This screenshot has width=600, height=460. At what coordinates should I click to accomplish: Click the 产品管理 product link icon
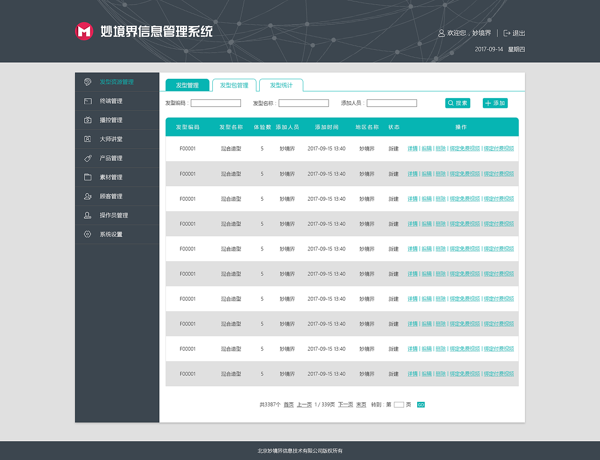point(87,158)
